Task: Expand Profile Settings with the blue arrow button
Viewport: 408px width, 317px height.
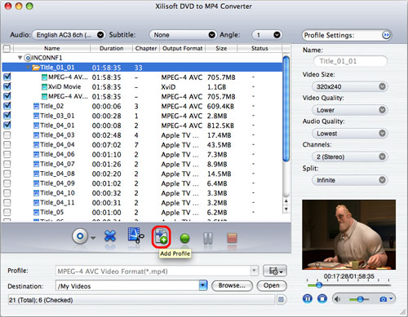Action: 386,35
